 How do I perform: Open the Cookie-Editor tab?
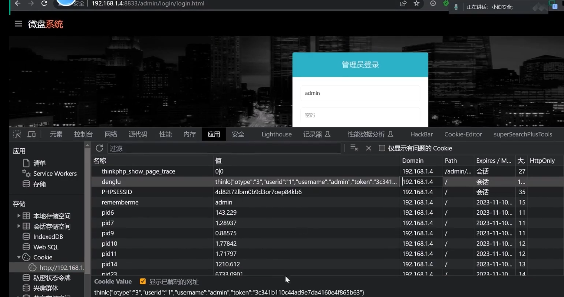pyautogui.click(x=463, y=134)
